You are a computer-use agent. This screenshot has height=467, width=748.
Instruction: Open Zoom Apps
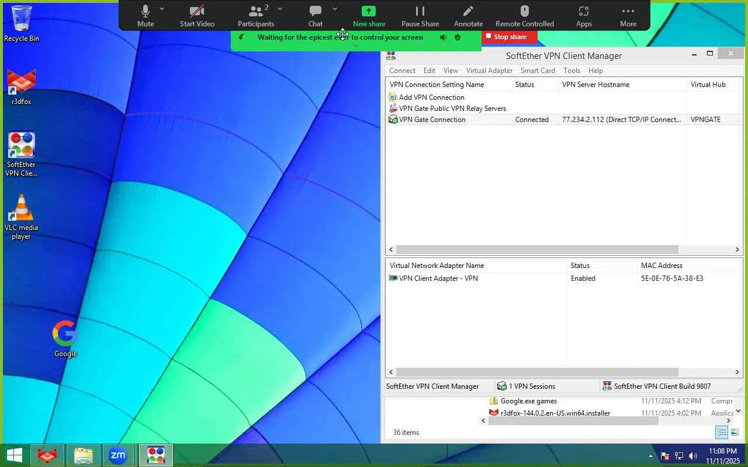pyautogui.click(x=584, y=16)
